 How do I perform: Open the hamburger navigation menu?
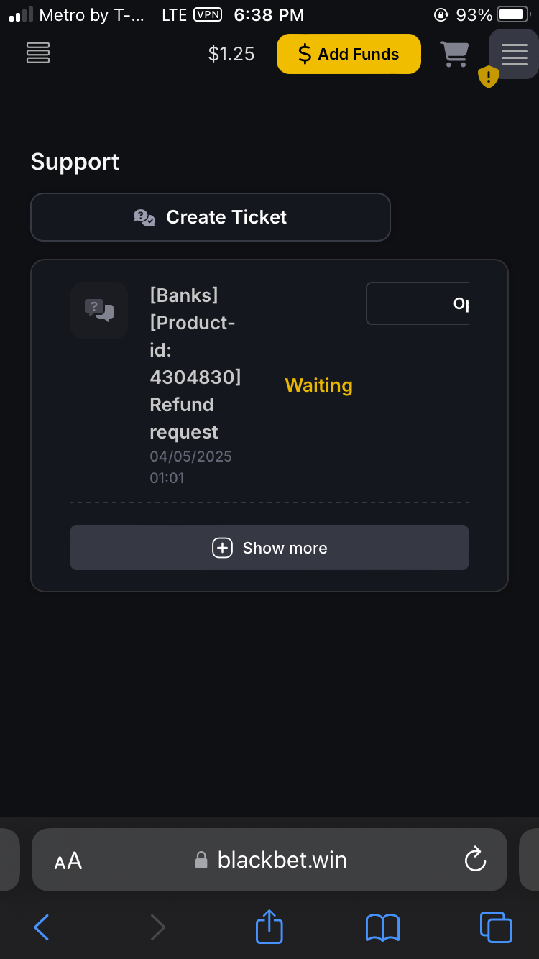click(514, 55)
